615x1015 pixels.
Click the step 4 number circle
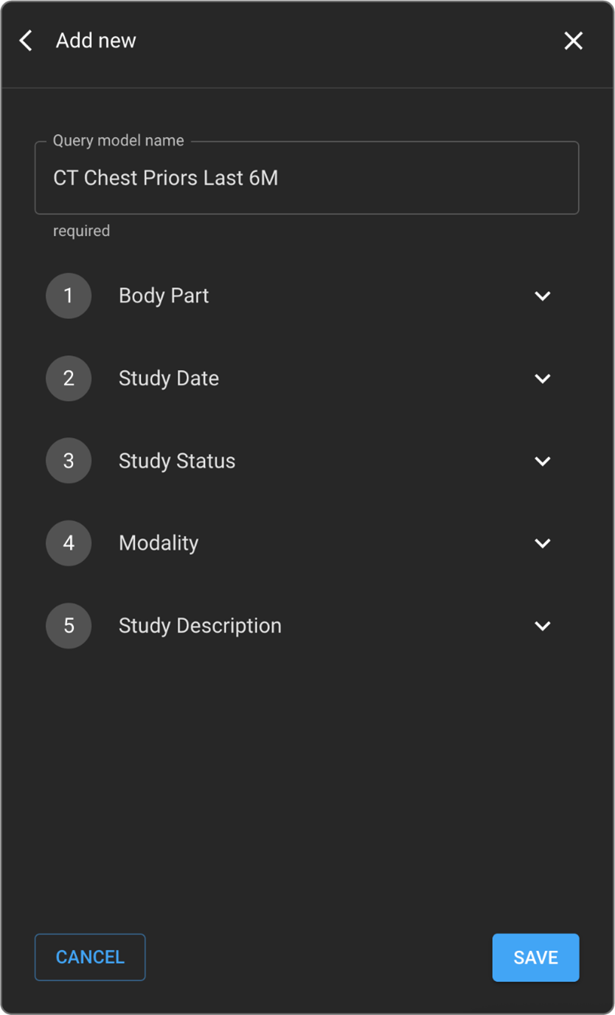click(x=69, y=543)
